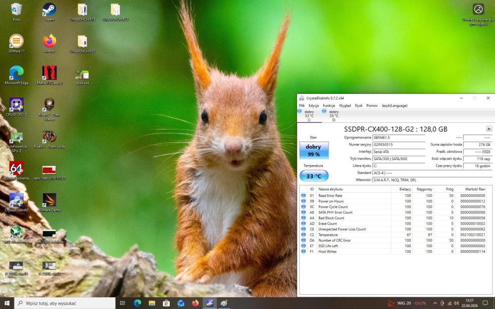Select the SATA PHY Error Count row

394,213
